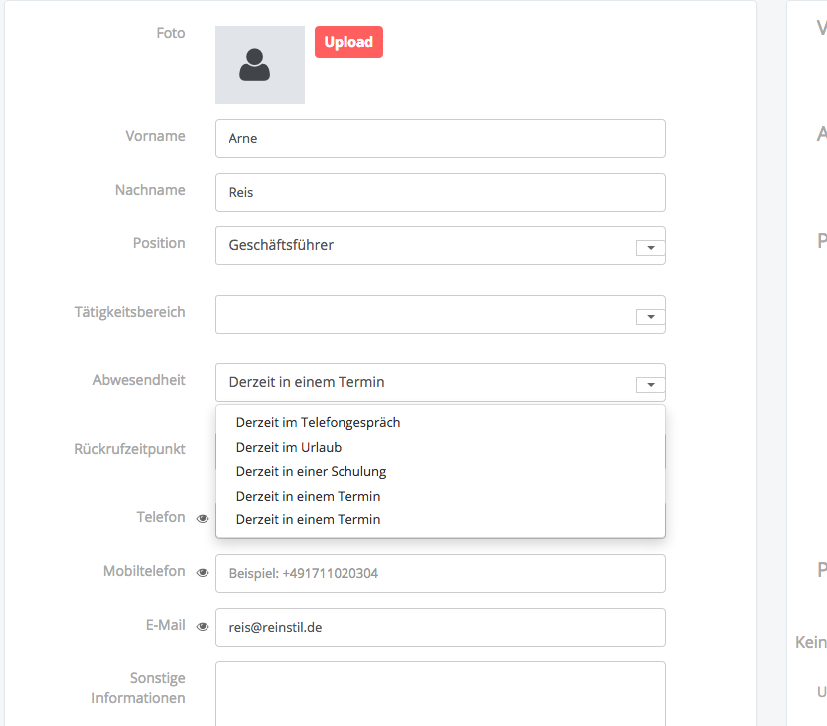Collapse the Abwesendheit dropdown via its arrow
827x726 pixels.
(650, 384)
